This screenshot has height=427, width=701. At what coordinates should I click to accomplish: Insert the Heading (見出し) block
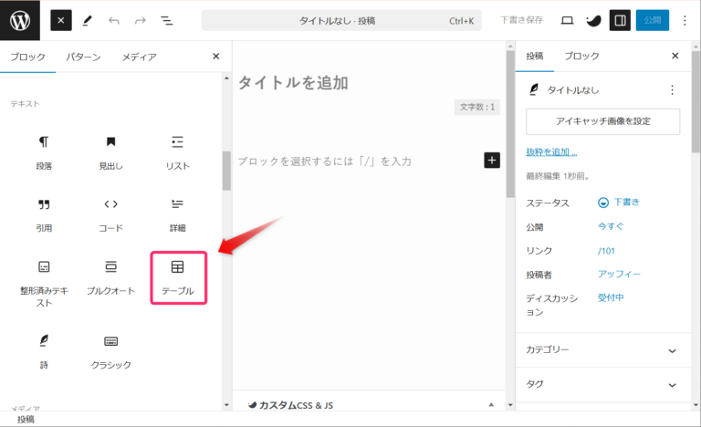pyautogui.click(x=110, y=152)
